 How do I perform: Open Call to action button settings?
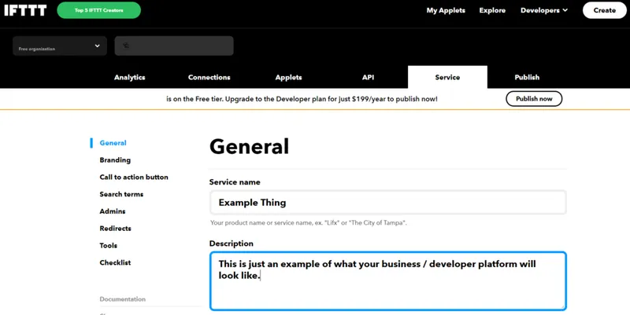coord(134,177)
